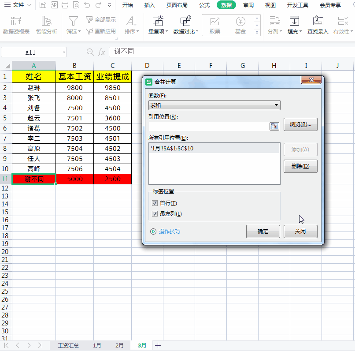Screen dimensions: 355x351
Task: Switch to the 公式 ribbon tab
Action: pyautogui.click(x=204, y=5)
